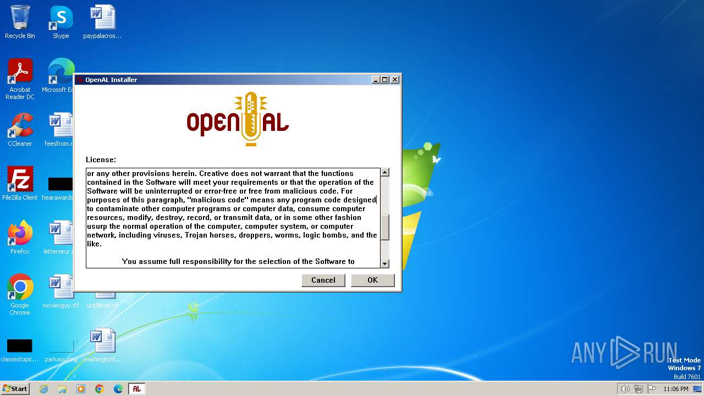Viewport: 704px width, 396px height.
Task: Select the Recycle Bin desktop icon
Action: coord(20,22)
